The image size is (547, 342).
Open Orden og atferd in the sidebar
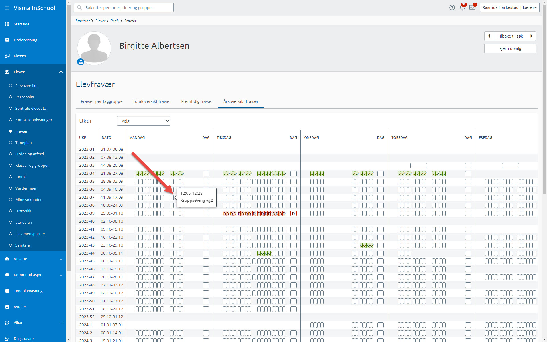tap(30, 154)
